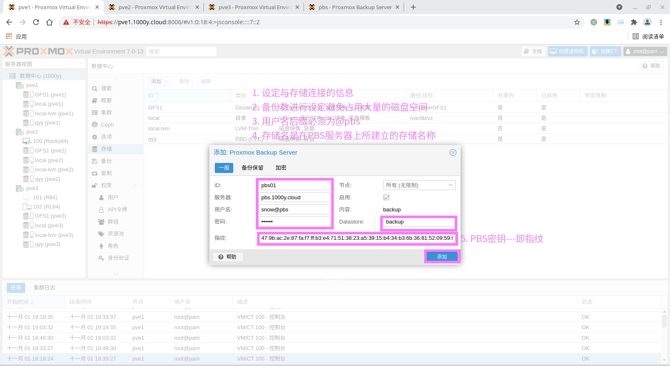
Task: Click the browser home icon
Action: click(49, 22)
